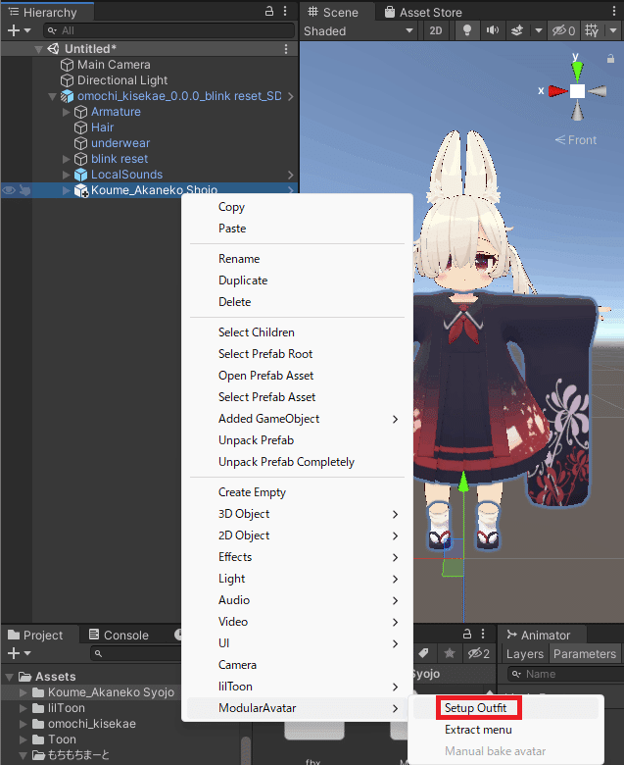Switch to the Console tab
The height and width of the screenshot is (765, 624).
click(119, 636)
